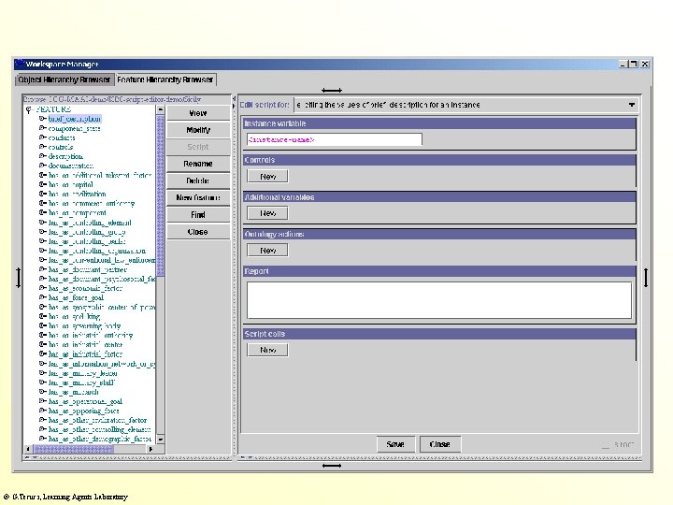Select has_as_opposing_force in the tree
Viewport: 673px width, 505px height.
point(84,410)
